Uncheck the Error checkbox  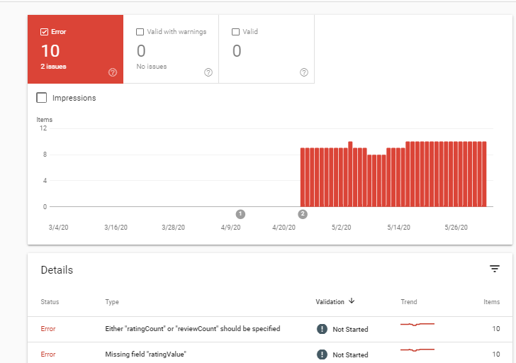45,32
